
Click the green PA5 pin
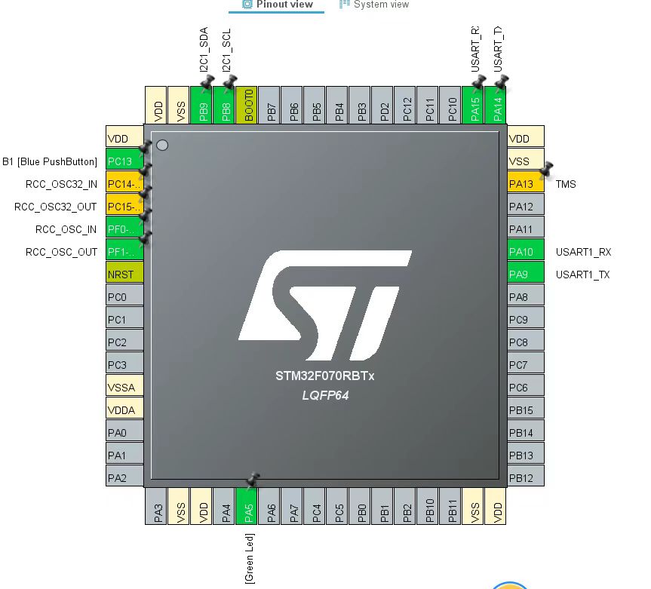pos(246,506)
